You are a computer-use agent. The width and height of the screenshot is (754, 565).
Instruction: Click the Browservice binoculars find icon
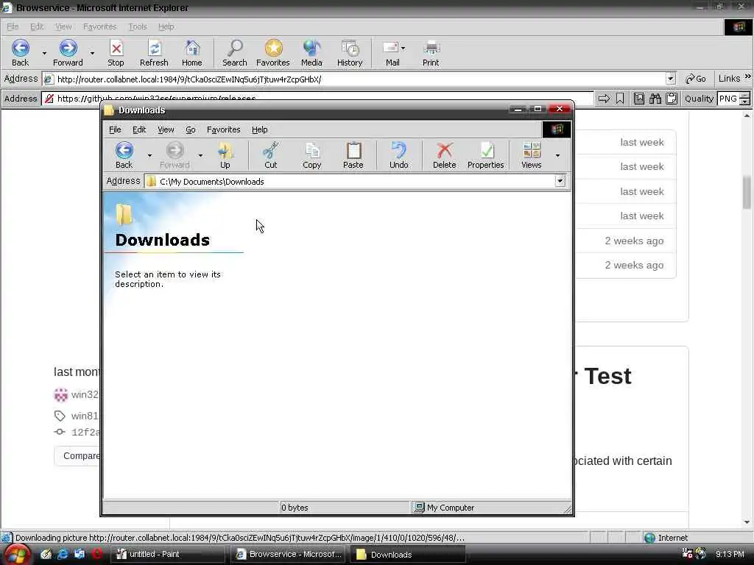pyautogui.click(x=655, y=99)
